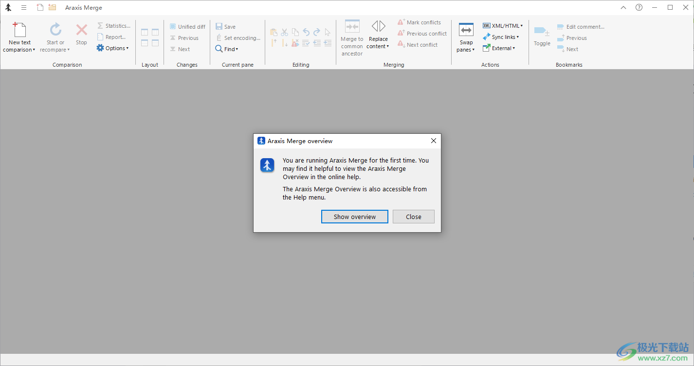The width and height of the screenshot is (694, 366).
Task: Select the two-pane horizontal layout icon
Action: [x=145, y=43]
